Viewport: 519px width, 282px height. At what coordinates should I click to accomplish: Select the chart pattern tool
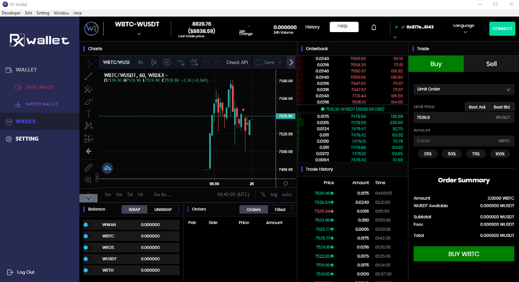click(x=88, y=126)
